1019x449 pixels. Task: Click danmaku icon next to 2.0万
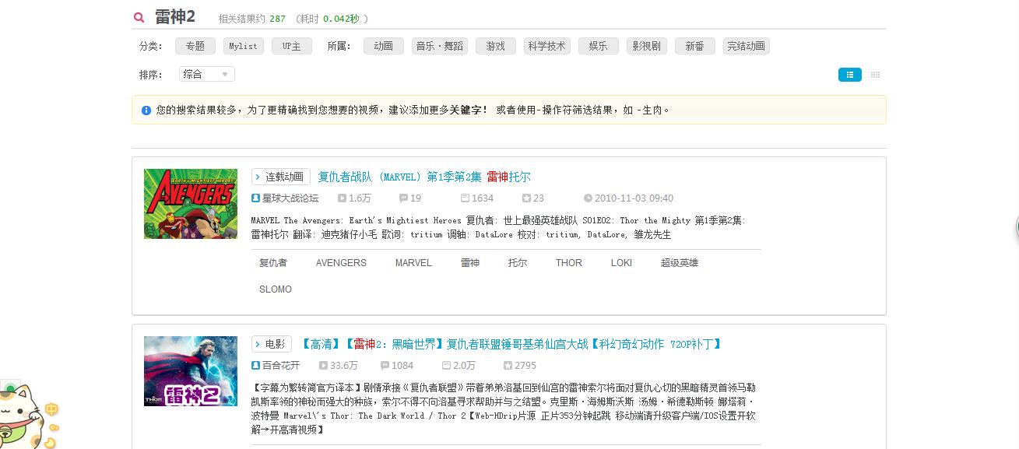coord(446,366)
